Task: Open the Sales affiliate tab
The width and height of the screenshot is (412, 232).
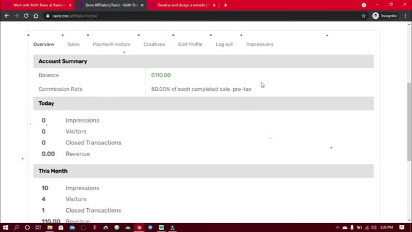Action: coord(73,44)
